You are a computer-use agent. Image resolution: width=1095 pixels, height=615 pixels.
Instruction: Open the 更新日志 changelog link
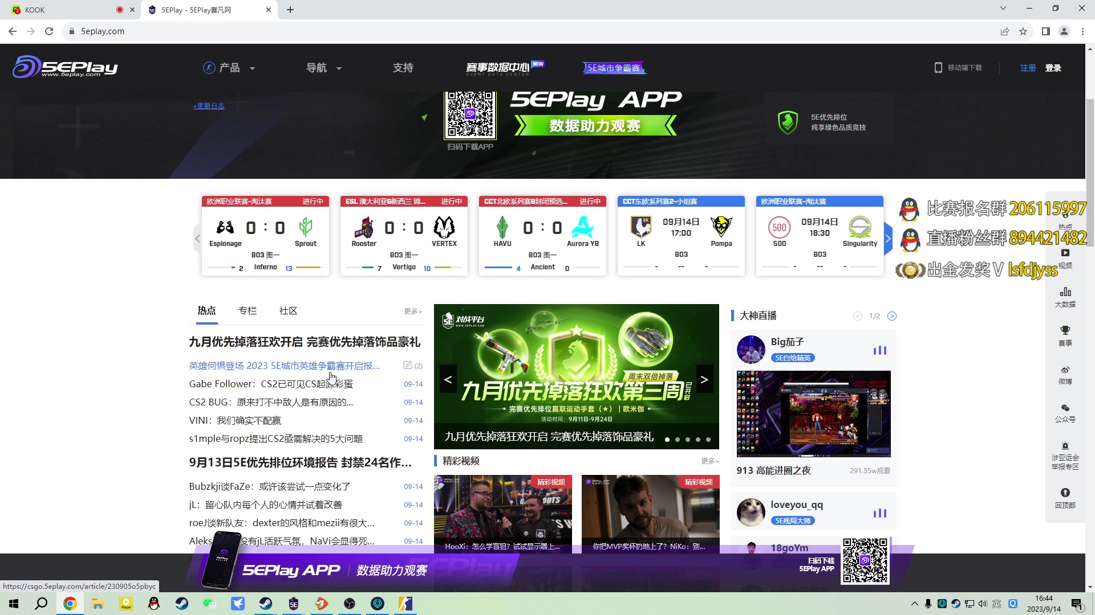coord(209,106)
